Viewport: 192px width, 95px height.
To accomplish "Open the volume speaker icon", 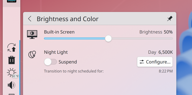I will (11, 85).
